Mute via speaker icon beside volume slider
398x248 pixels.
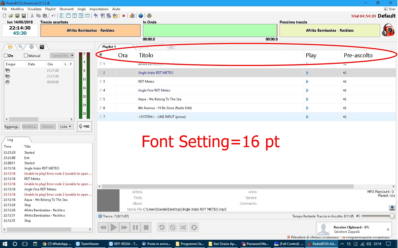(x=358, y=216)
